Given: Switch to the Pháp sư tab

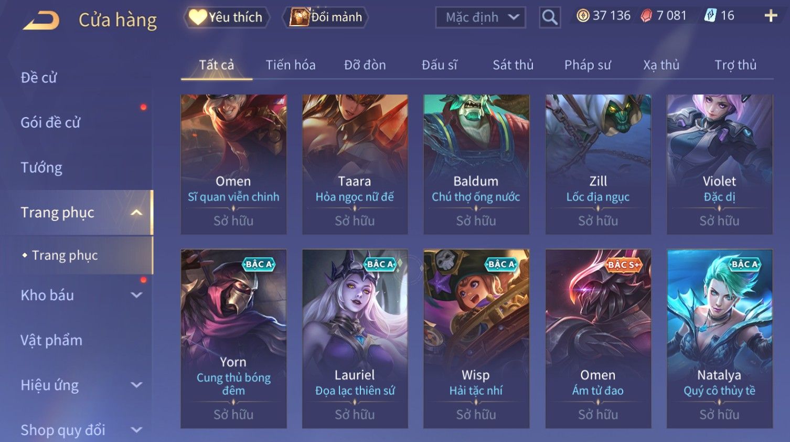Looking at the screenshot, I should 588,65.
